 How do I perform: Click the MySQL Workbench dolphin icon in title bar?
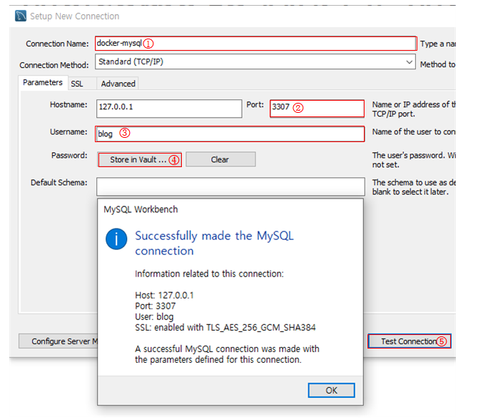tap(21, 16)
